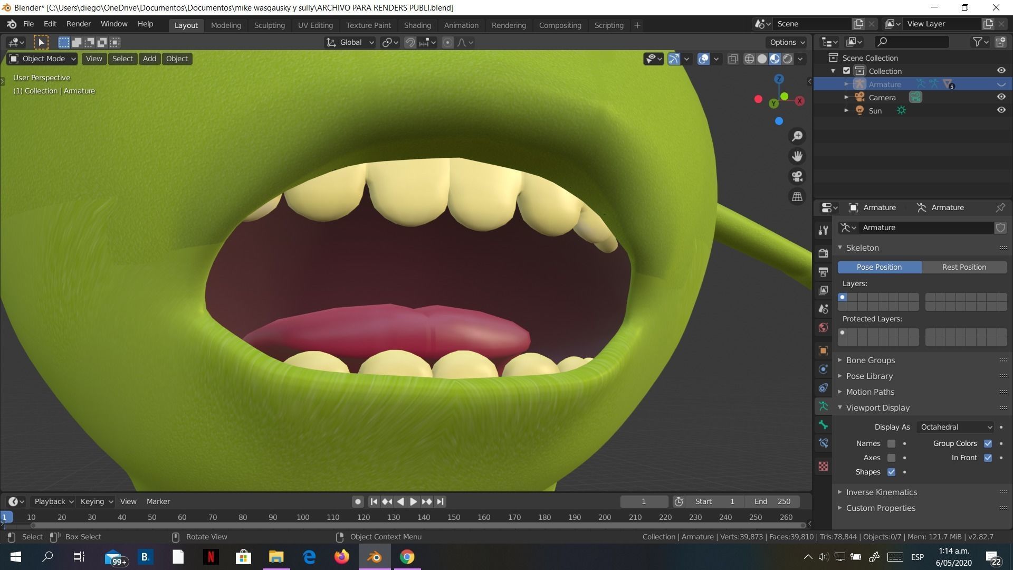This screenshot has width=1013, height=570.
Task: Open outliner filter funnel icon
Action: click(x=977, y=42)
